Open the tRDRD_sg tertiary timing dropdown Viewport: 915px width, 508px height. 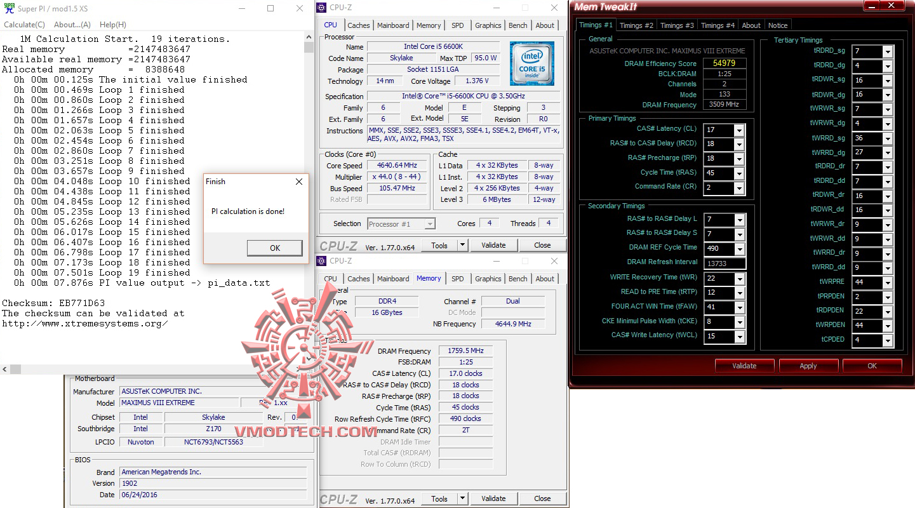point(888,51)
